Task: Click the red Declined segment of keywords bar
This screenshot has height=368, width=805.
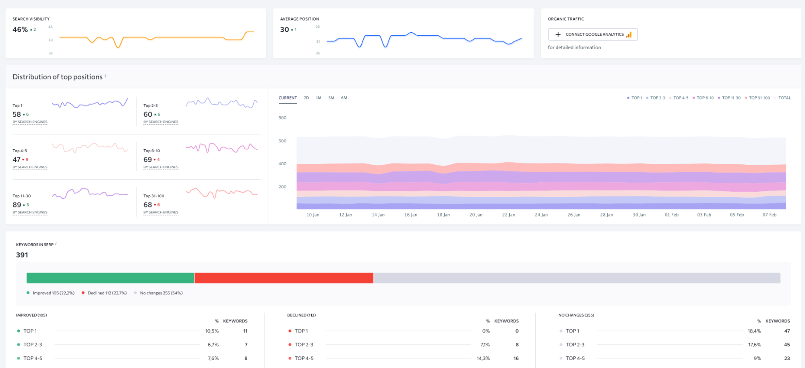Action: click(x=284, y=278)
